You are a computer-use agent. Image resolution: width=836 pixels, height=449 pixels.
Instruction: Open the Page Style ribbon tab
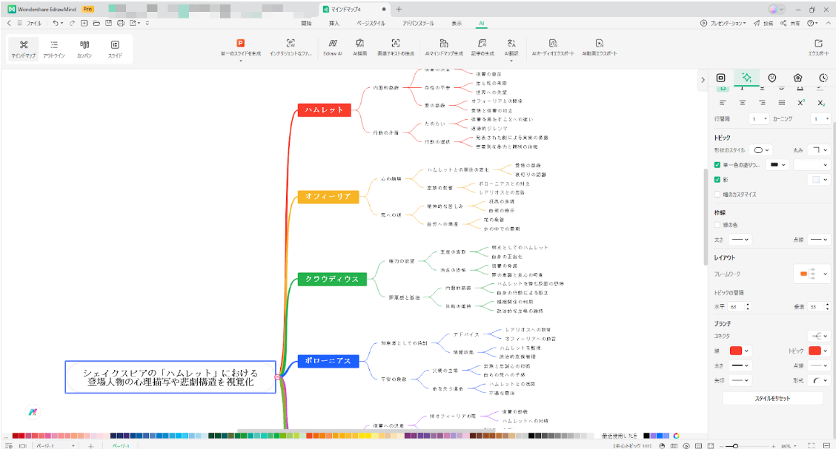click(x=371, y=24)
